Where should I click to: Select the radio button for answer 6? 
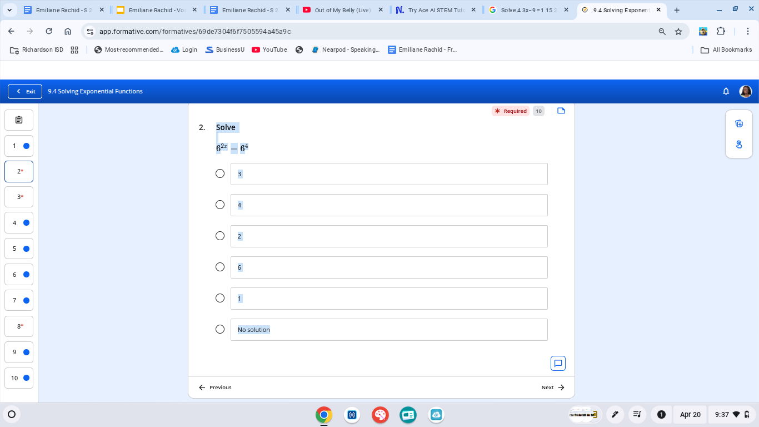[220, 267]
